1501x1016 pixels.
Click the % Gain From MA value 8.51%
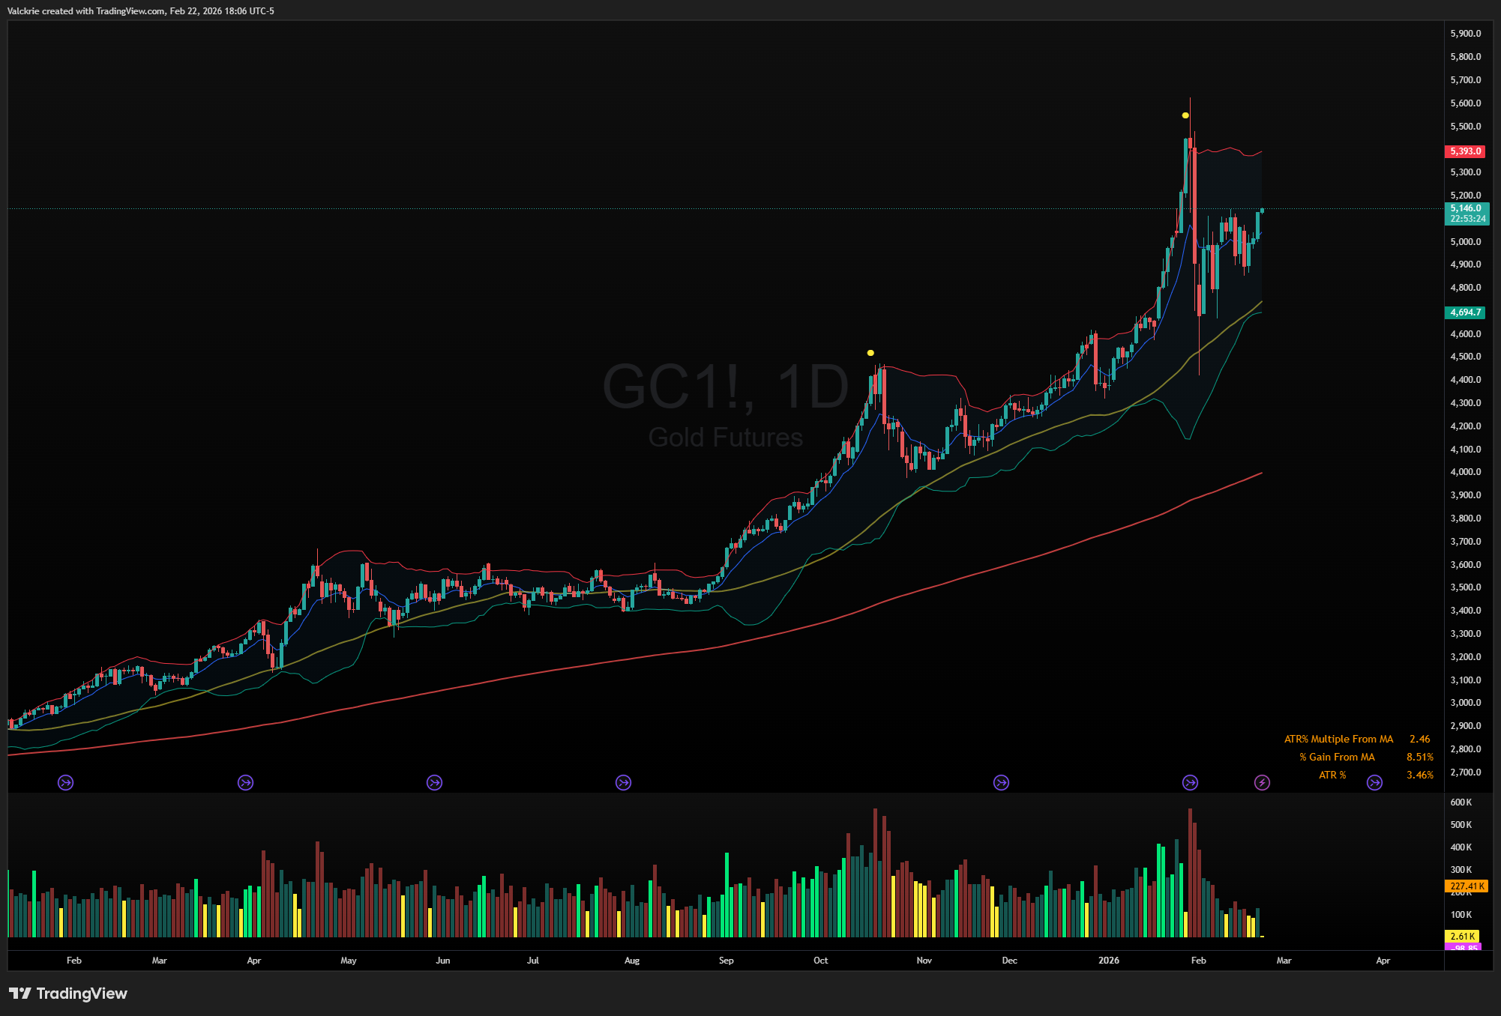click(x=1419, y=758)
